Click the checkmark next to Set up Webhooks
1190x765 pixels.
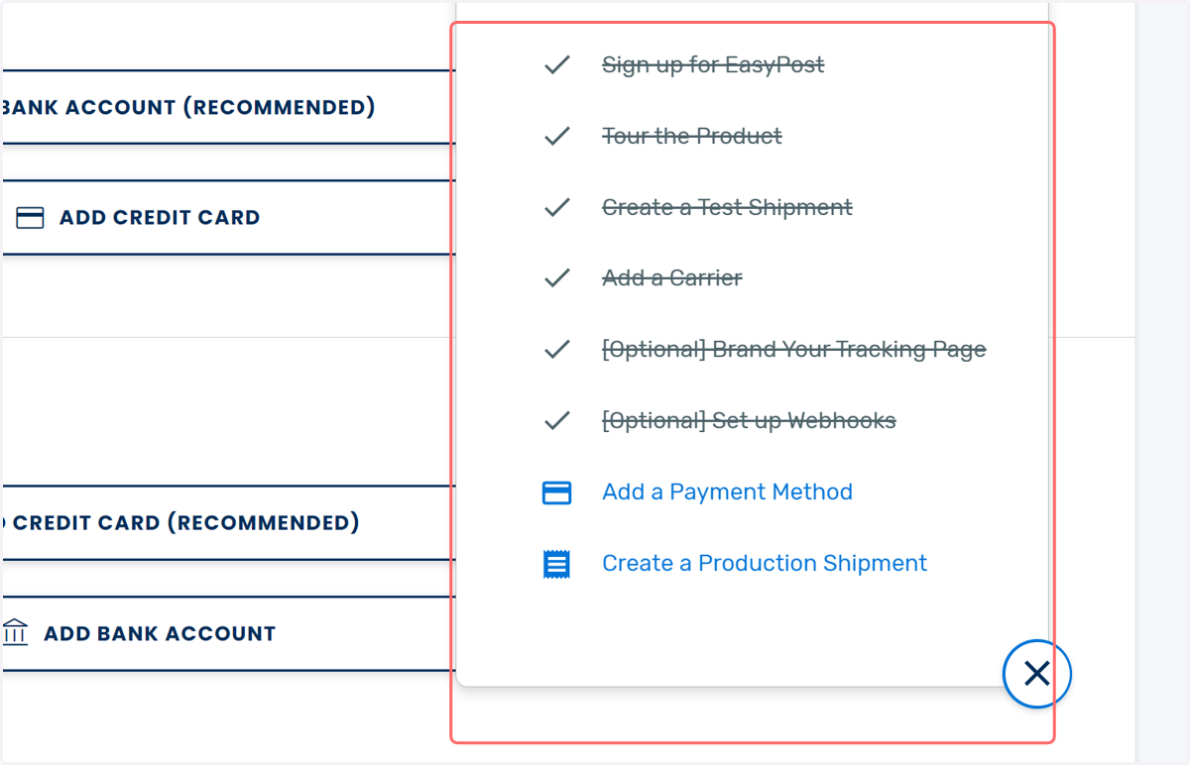[557, 421]
